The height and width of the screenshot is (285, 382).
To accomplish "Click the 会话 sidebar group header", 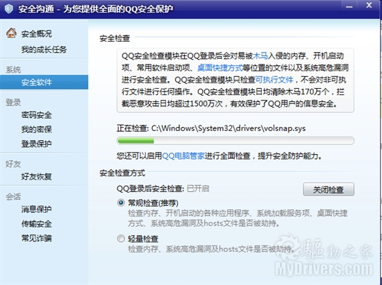I will [13, 196].
